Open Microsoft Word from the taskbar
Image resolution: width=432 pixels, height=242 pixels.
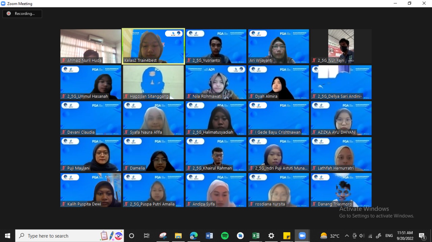tap(209, 236)
